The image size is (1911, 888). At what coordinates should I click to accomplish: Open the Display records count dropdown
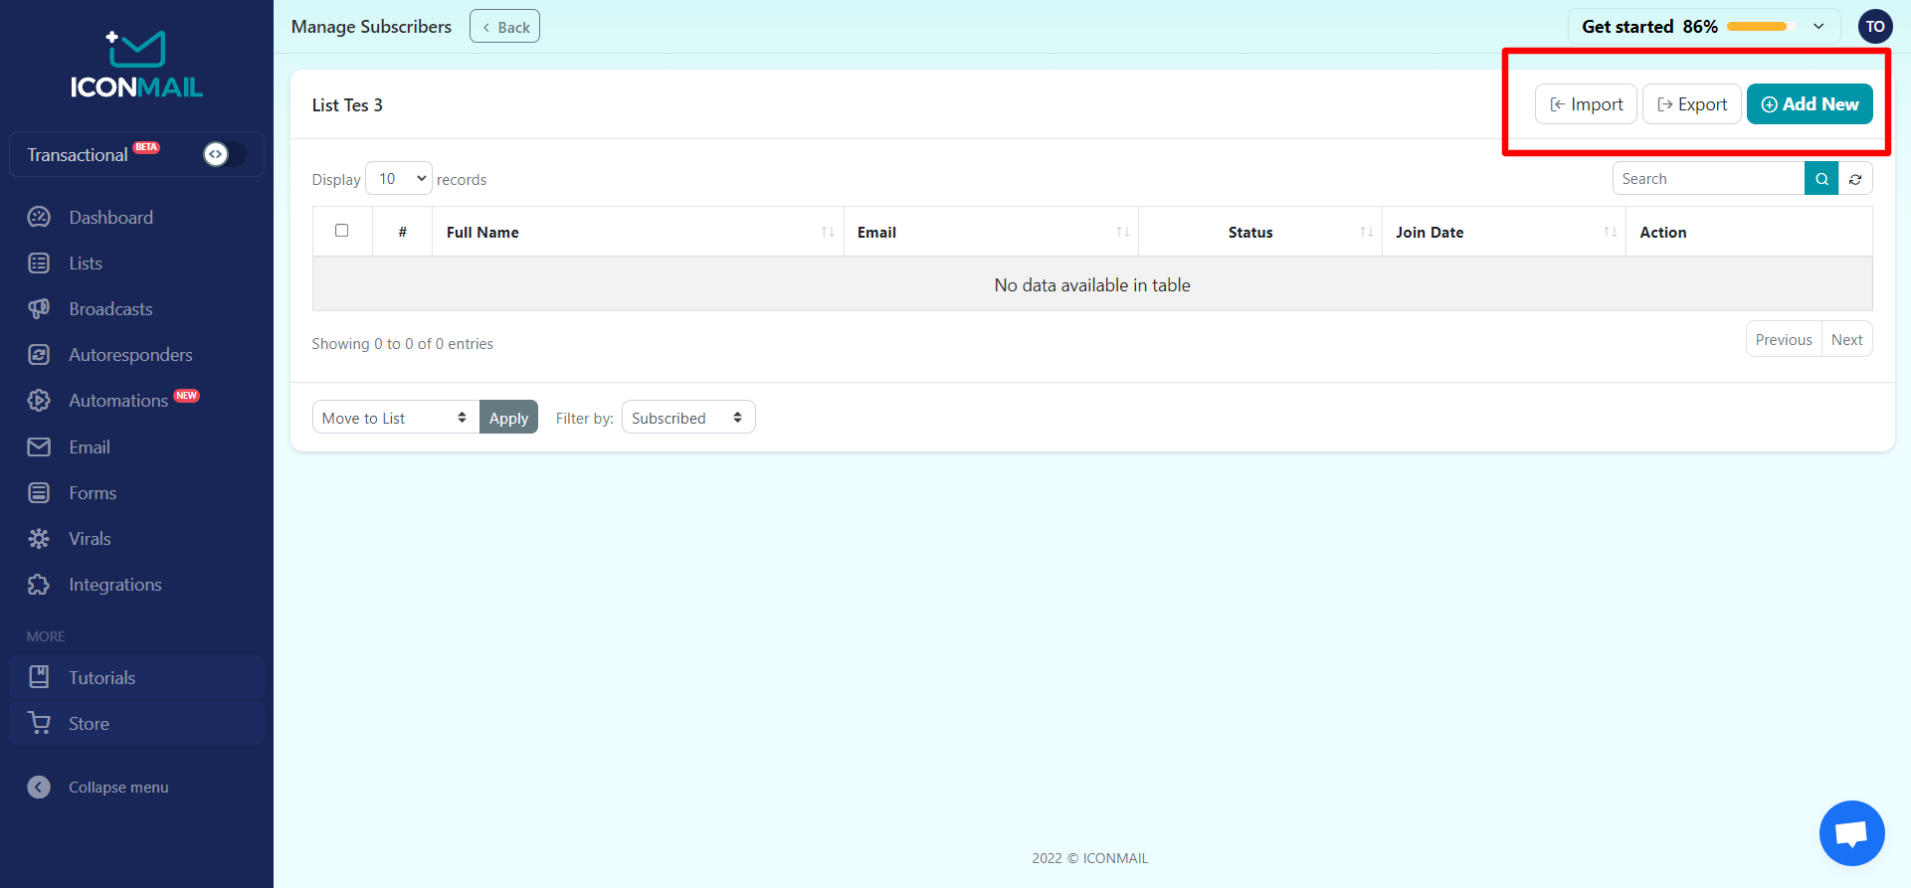399,179
